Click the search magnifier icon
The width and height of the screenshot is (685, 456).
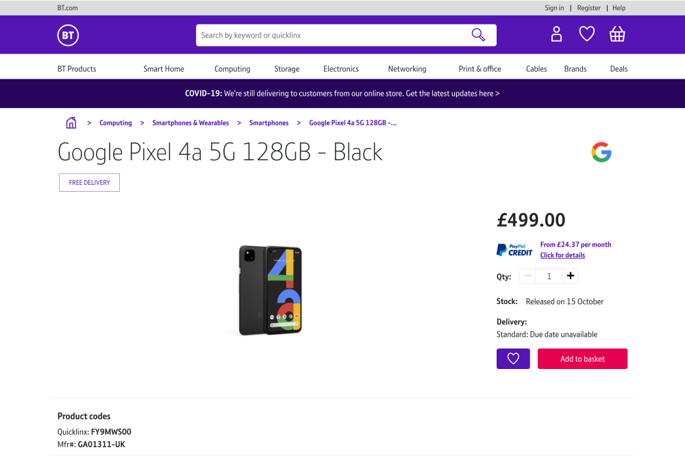click(478, 35)
